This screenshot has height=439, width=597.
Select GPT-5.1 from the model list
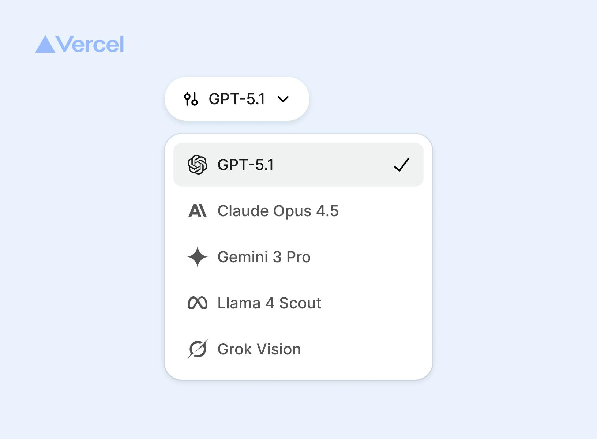(x=245, y=165)
